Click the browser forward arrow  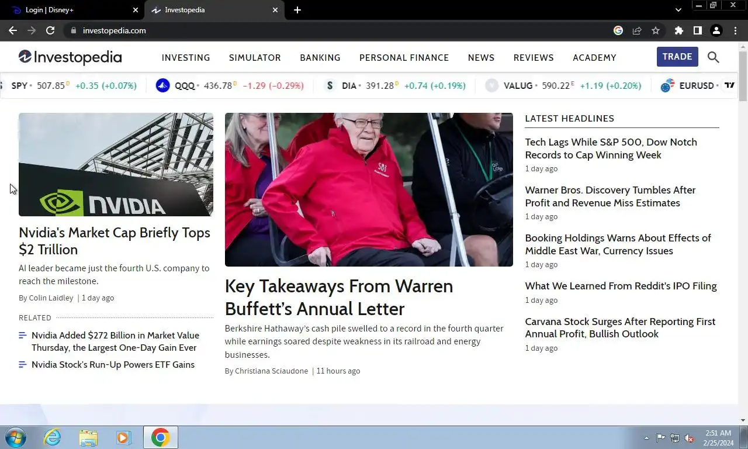click(32, 30)
